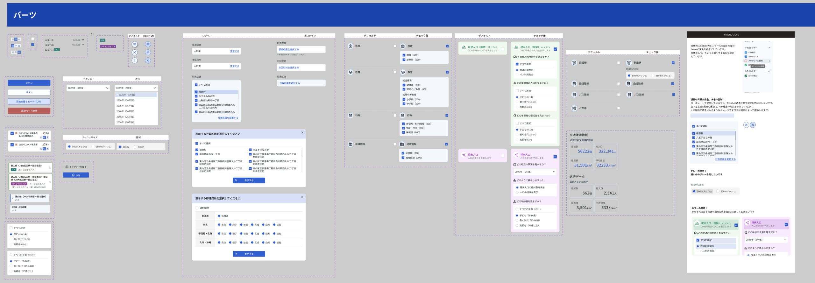Collapse the 山交バス XXX系統 row chevron
This screenshot has height=283, width=815.
tap(83, 45)
